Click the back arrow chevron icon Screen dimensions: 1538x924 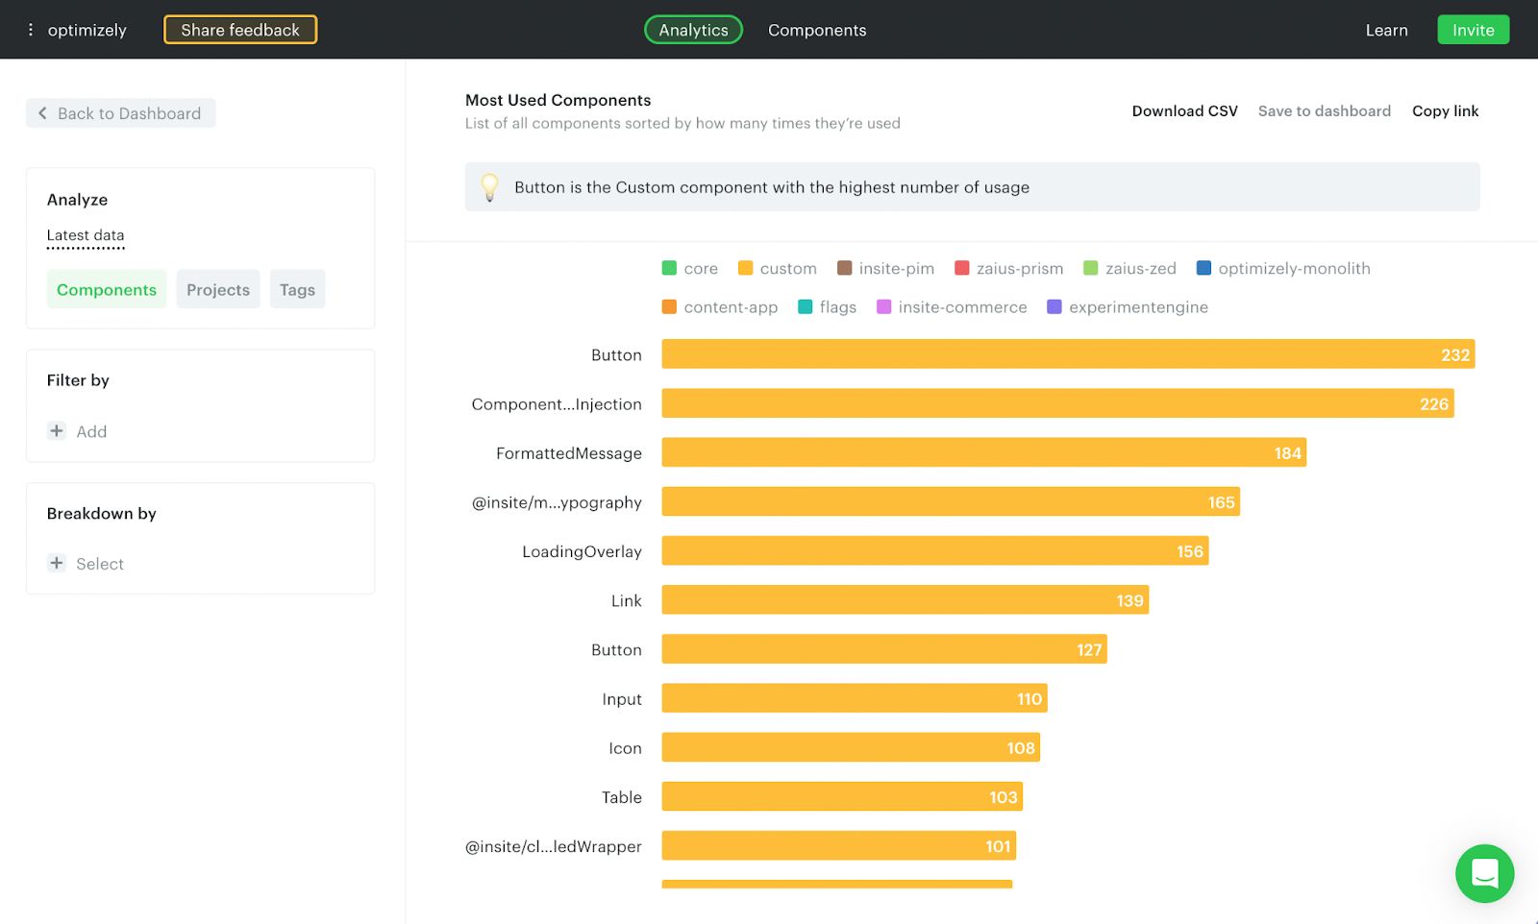pyautogui.click(x=42, y=113)
